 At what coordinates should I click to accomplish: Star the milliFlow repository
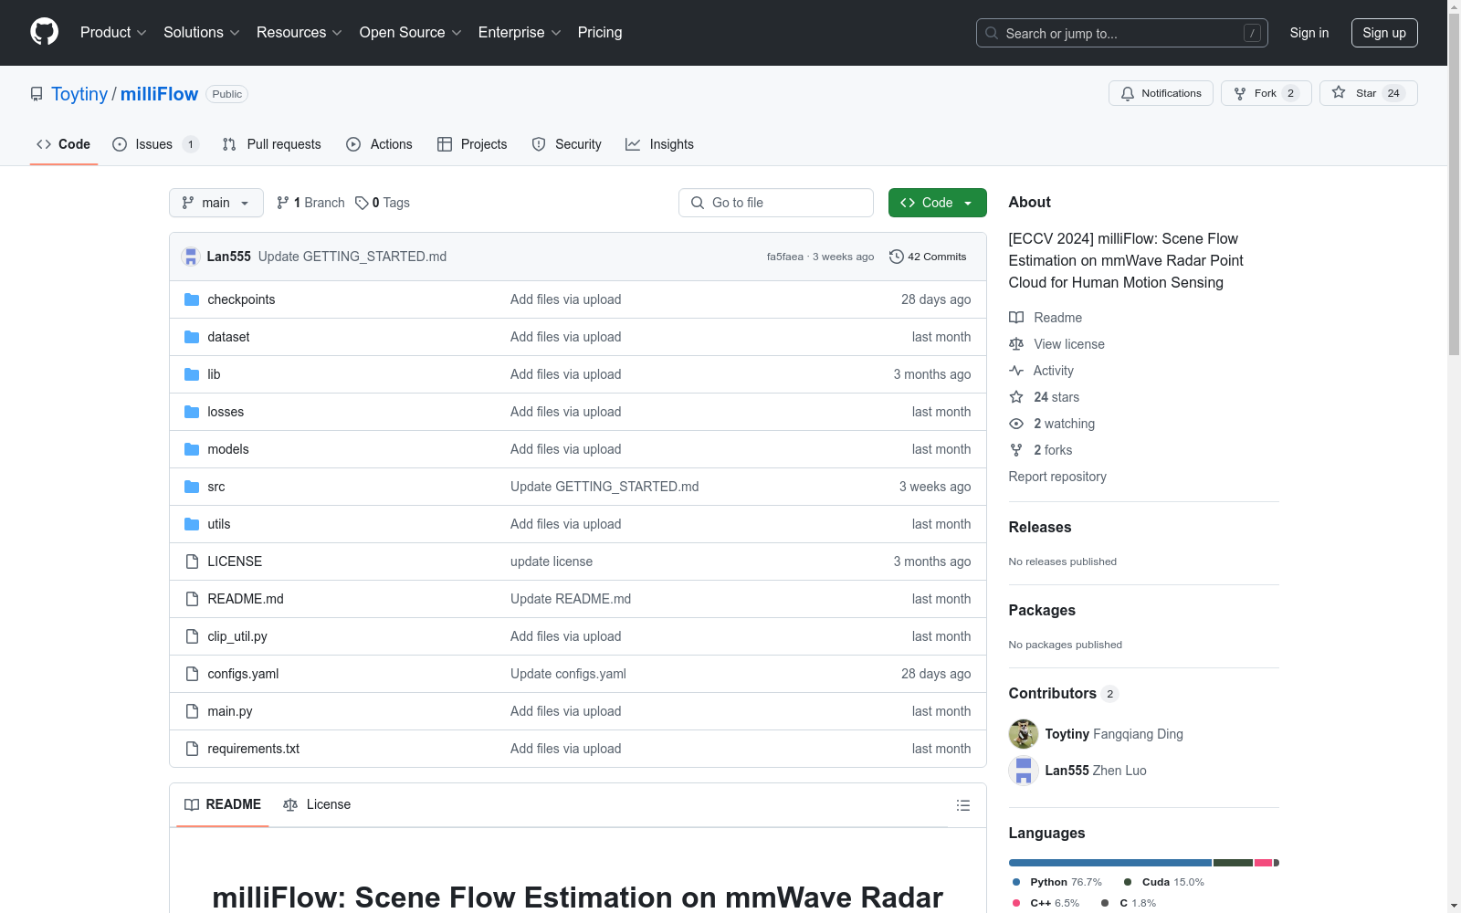1368,93
